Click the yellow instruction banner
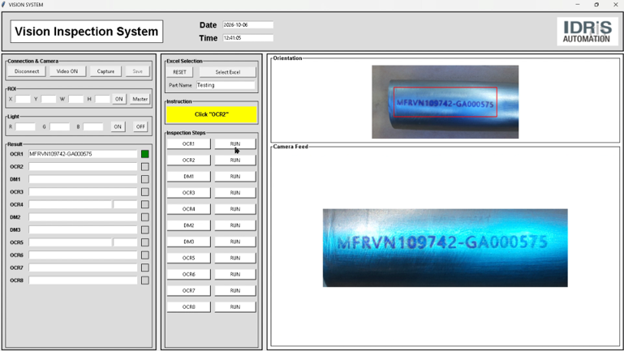 211,114
